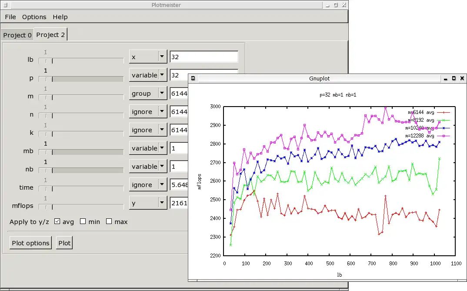Minimize the Gnuplot window
The image size is (467, 291).
pyautogui.click(x=446, y=79)
